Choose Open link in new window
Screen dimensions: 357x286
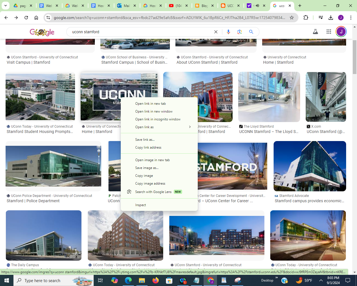159,111
